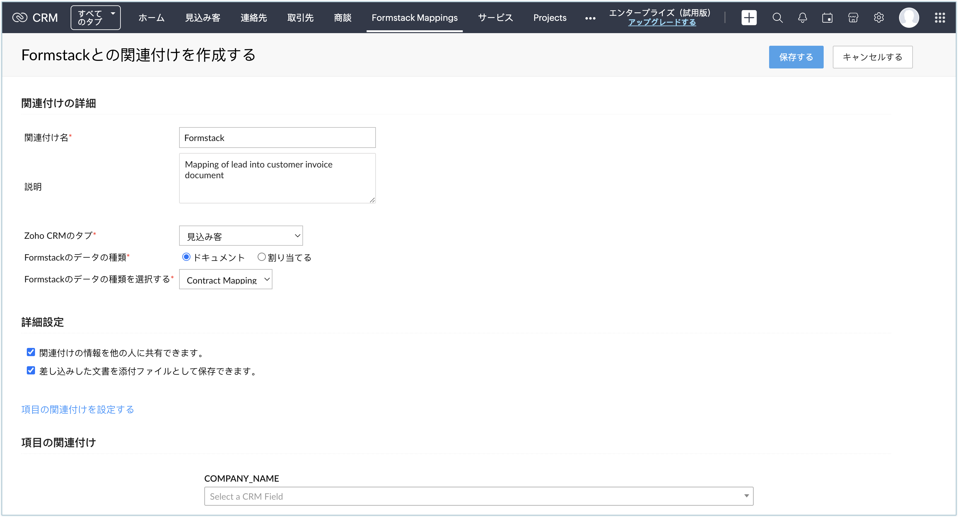Click the 関連付けの詳細 section heading

59,103
